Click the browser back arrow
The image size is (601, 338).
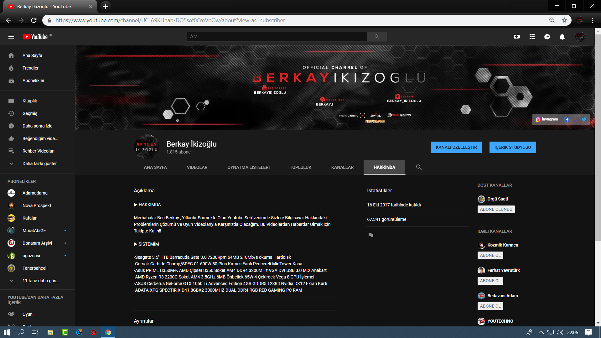[x=8, y=20]
